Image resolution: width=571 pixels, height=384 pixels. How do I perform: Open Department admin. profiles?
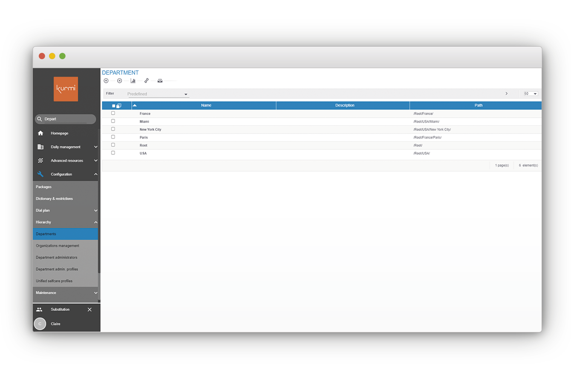pyautogui.click(x=65, y=269)
